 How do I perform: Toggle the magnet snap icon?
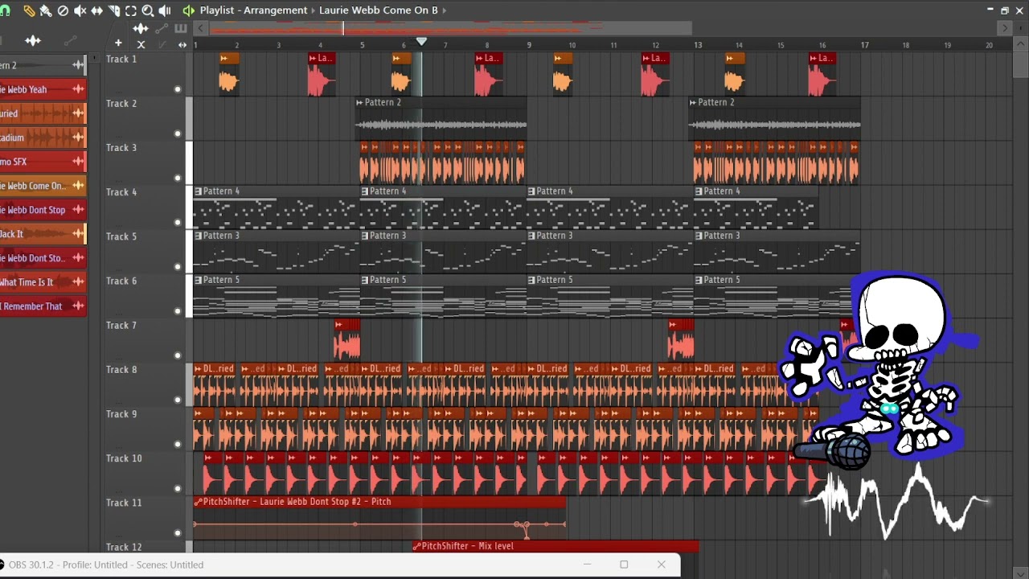(x=5, y=10)
